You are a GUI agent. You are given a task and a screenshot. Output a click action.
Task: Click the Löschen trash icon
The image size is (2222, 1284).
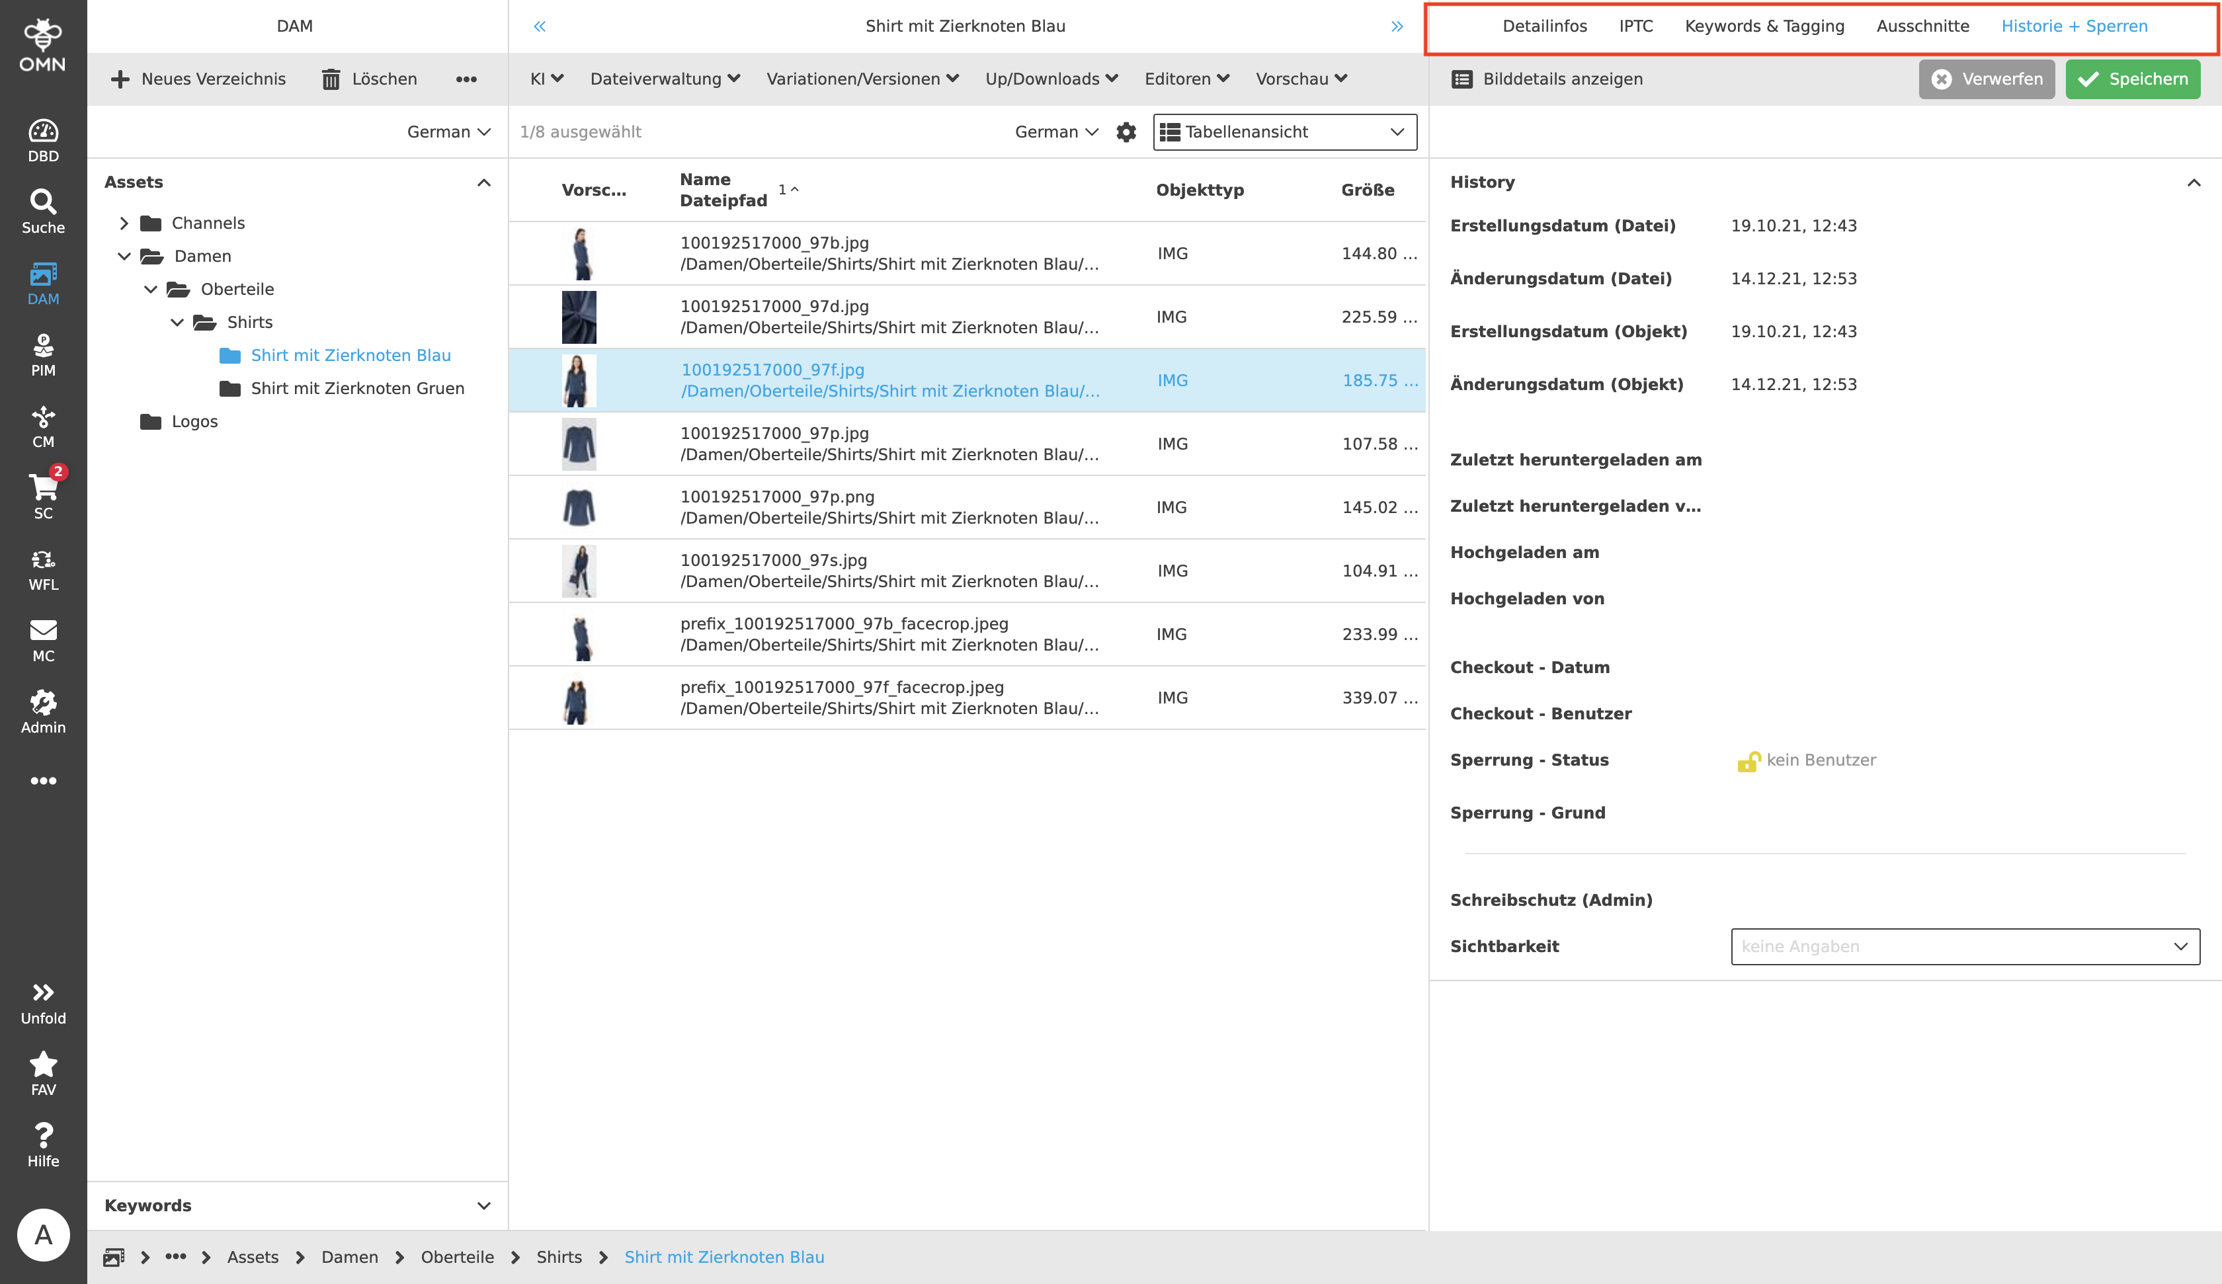tap(331, 79)
